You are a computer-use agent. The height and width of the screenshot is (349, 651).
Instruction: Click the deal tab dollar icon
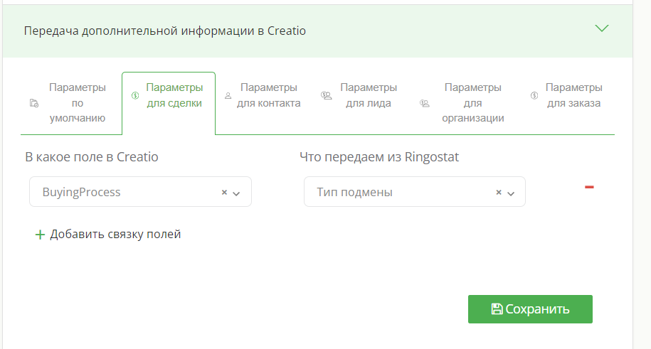pyautogui.click(x=135, y=95)
